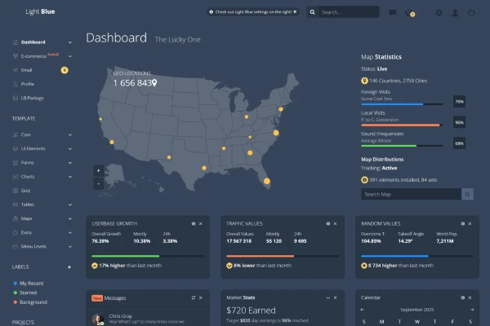This screenshot has height=326, width=490.
Task: Click the power logout icon
Action: 471,12
